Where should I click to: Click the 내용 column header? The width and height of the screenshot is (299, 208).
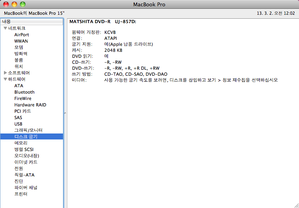click(x=31, y=21)
